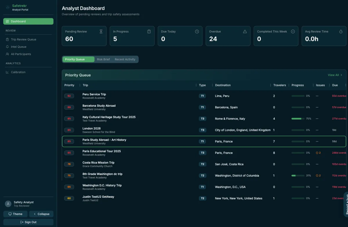Select the Priority Queue tab

(x=78, y=59)
